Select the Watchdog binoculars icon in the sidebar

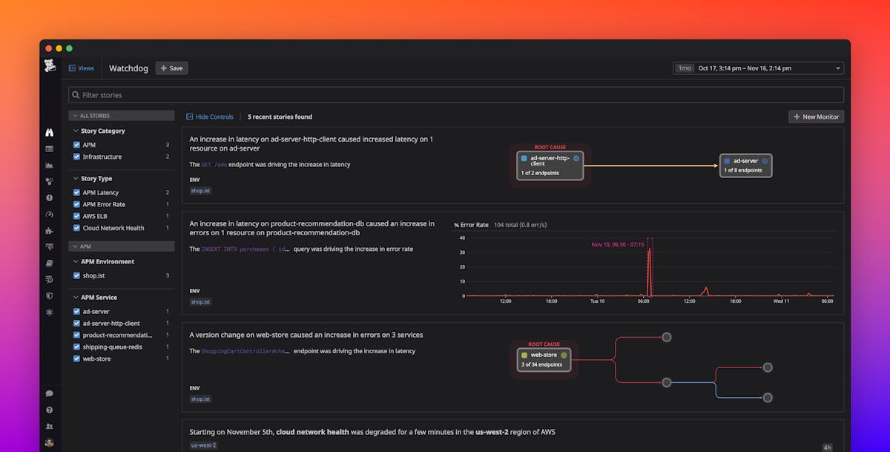point(49,131)
